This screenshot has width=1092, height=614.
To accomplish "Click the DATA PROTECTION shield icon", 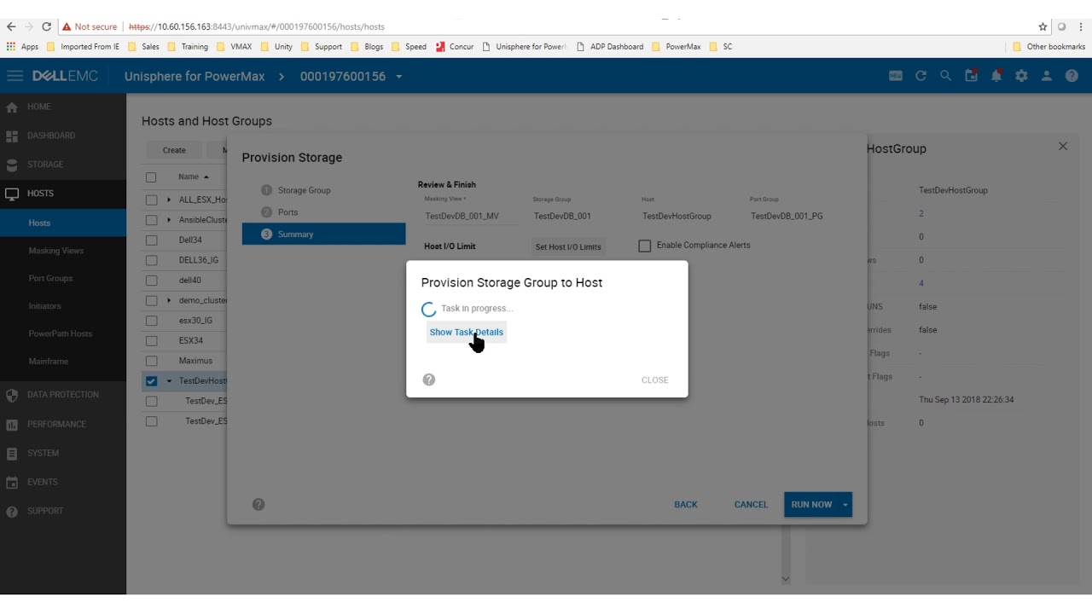I will coord(12,395).
